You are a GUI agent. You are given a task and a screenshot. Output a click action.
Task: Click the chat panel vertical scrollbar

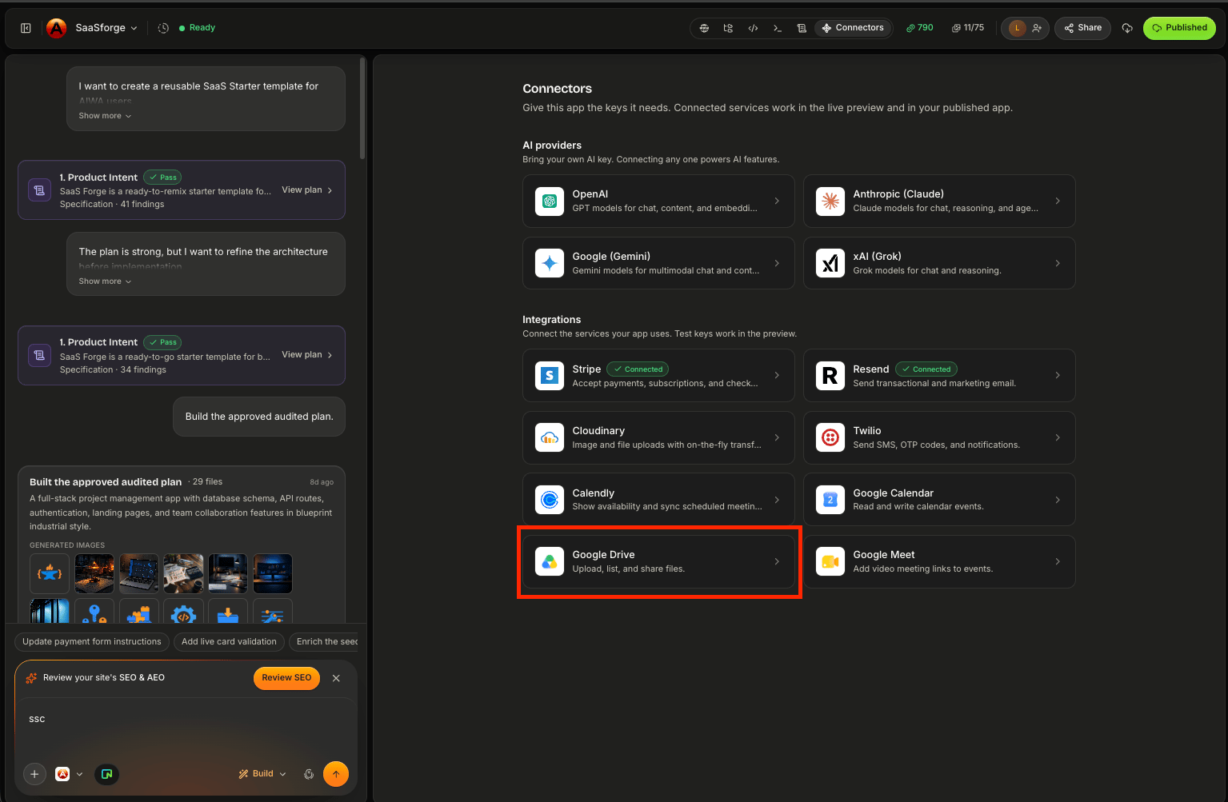pyautogui.click(x=362, y=108)
